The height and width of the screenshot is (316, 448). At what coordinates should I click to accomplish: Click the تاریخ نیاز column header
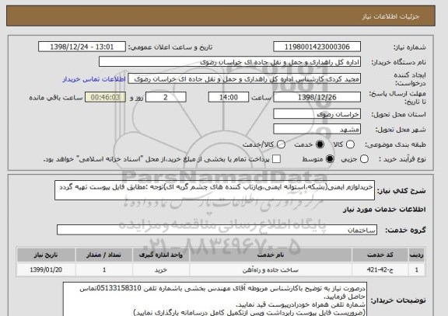tap(46, 255)
